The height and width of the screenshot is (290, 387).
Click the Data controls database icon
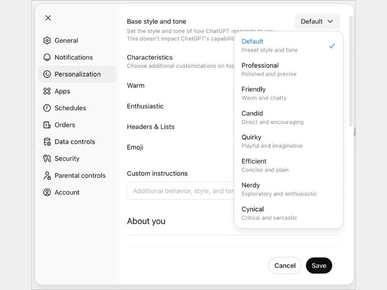[47, 142]
